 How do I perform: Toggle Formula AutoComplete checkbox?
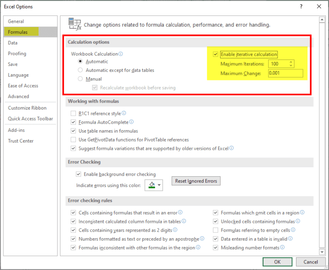coord(73,122)
